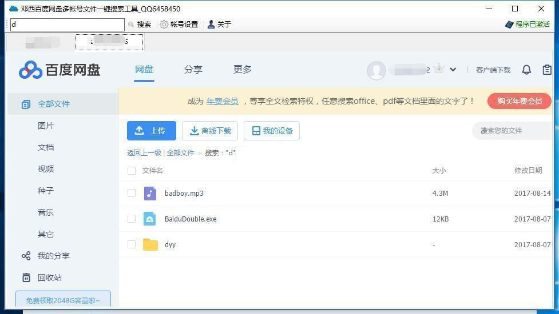Open the 视频 category
559x314 pixels.
(46, 169)
